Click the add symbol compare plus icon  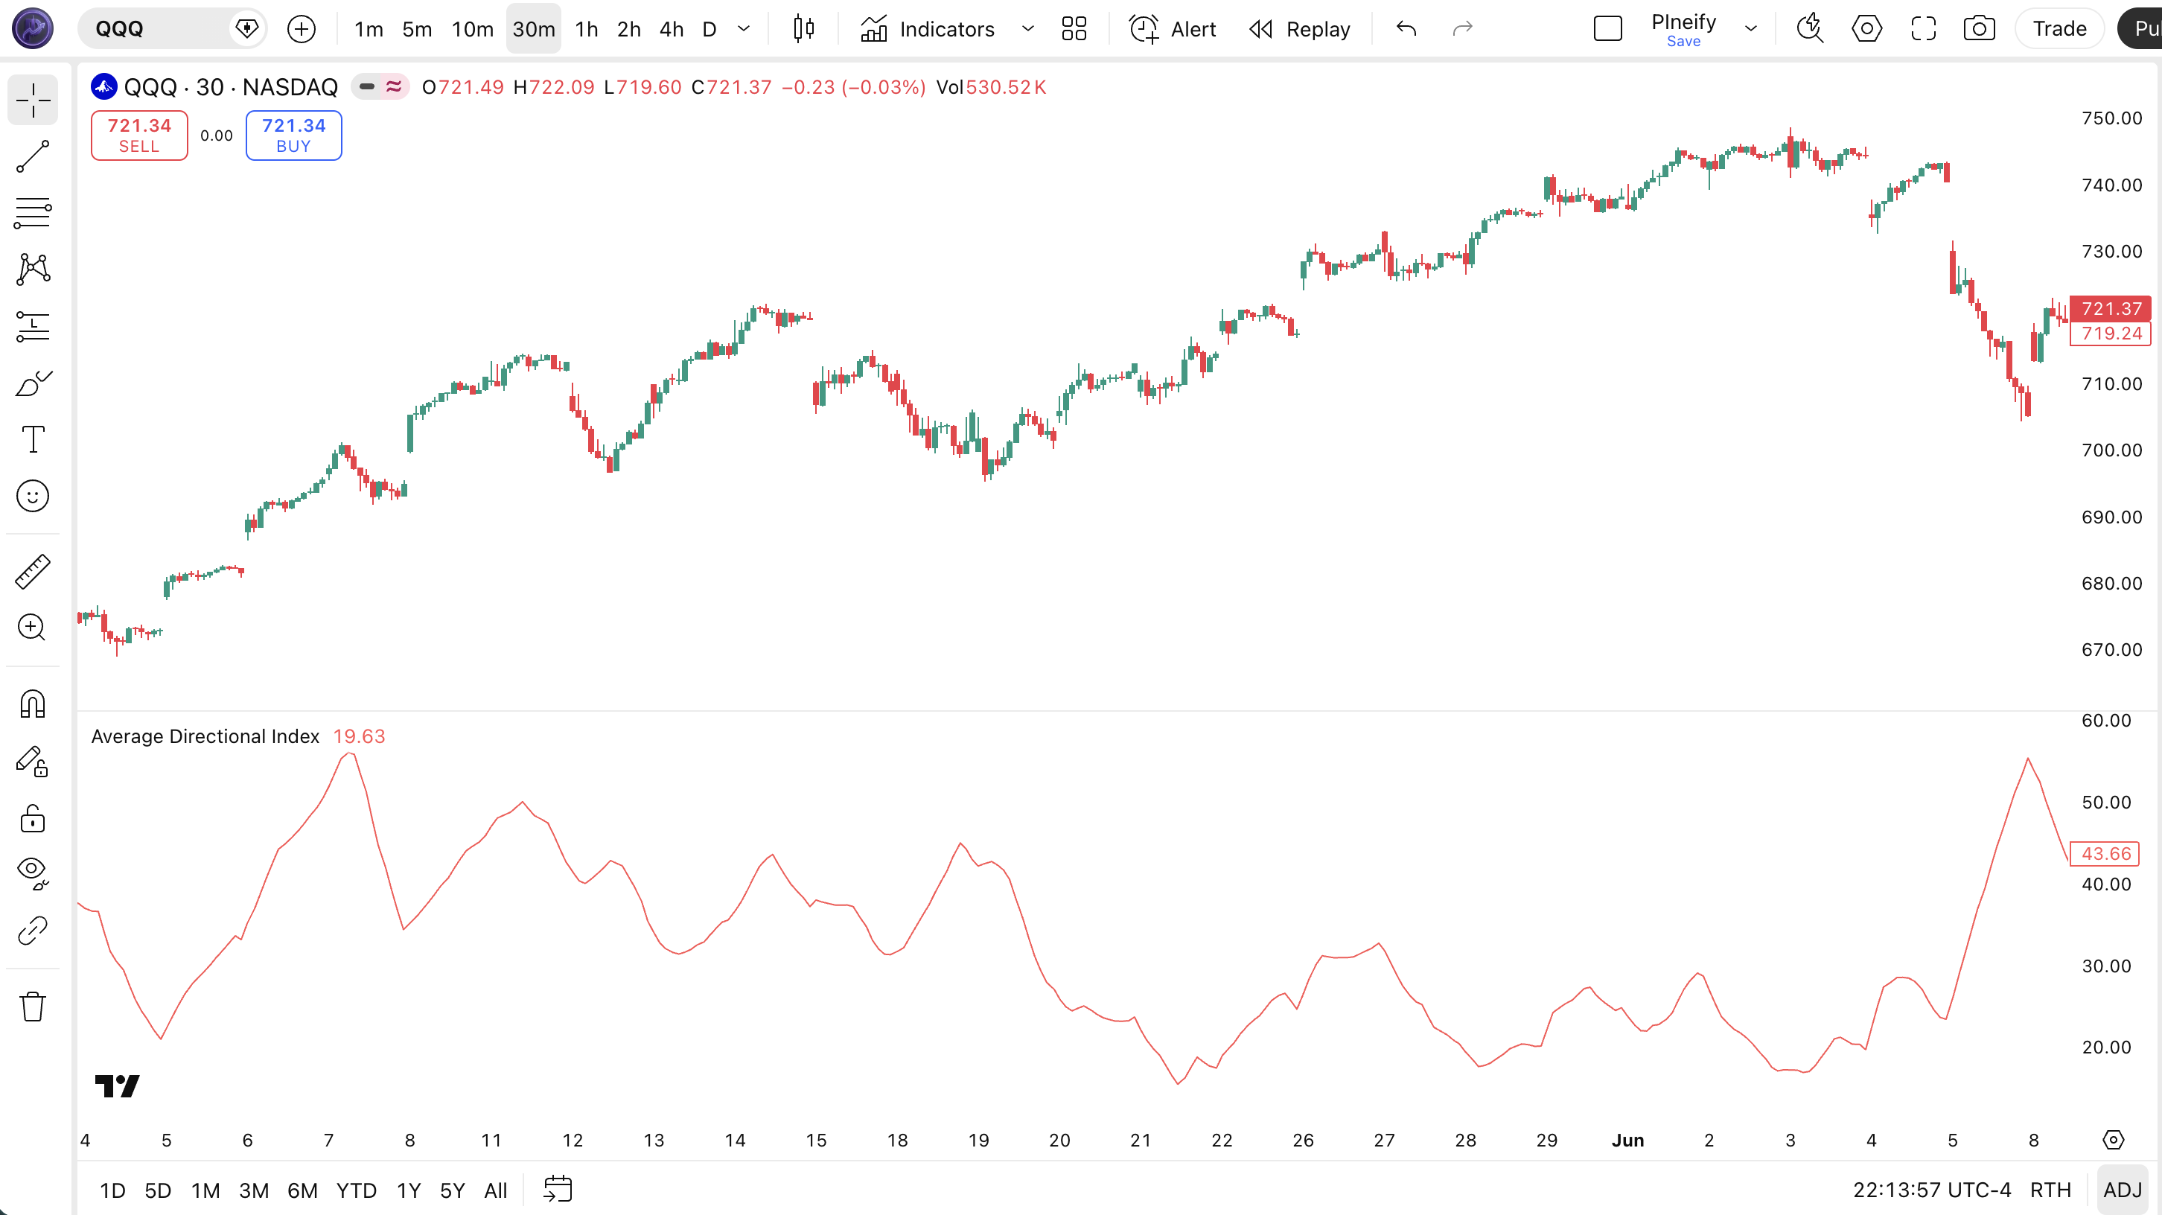(302, 28)
